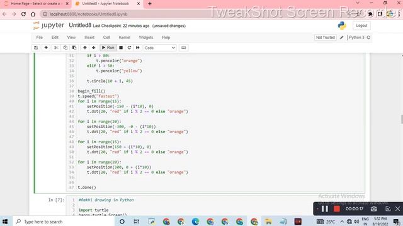Open the cell type Code dropdown
This screenshot has width=403, height=226.
click(159, 48)
